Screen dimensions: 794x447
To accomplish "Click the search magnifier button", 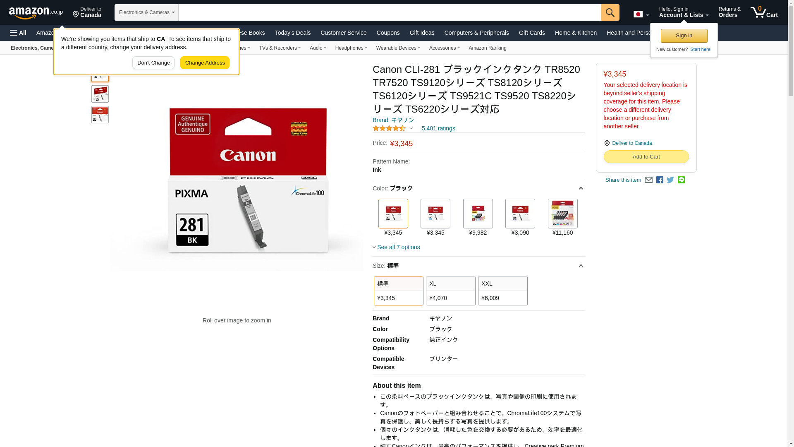I will click(610, 12).
